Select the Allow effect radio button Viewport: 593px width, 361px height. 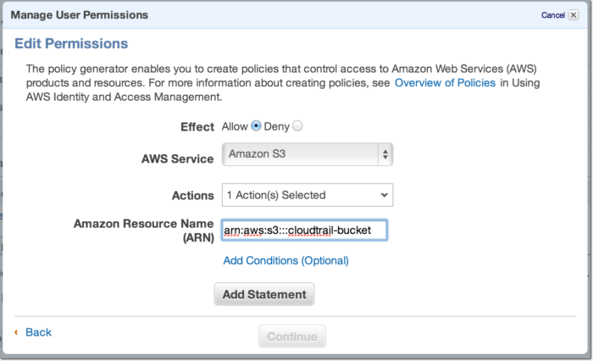point(256,126)
